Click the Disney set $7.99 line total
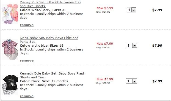 tap(157, 10)
